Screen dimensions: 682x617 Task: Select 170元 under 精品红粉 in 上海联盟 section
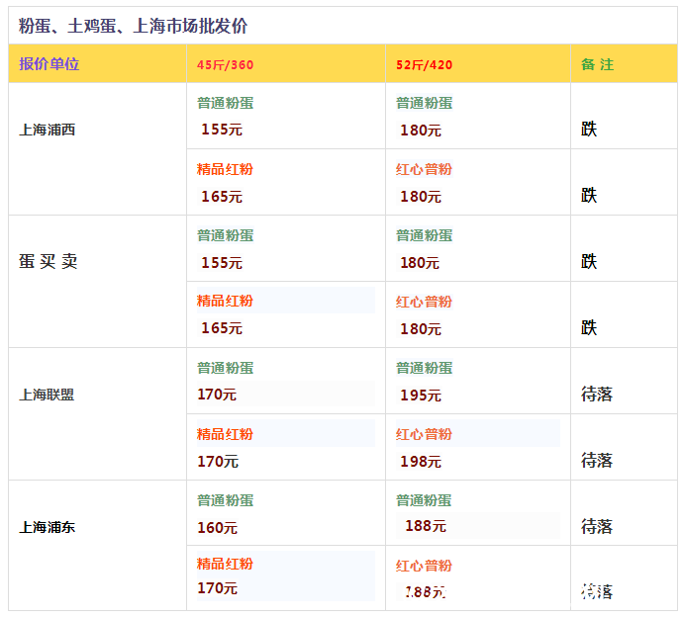coord(218,462)
